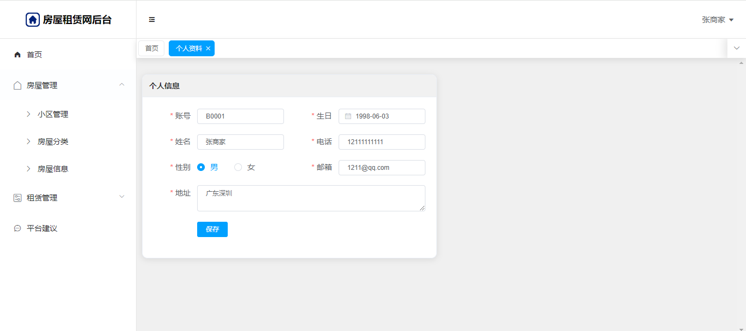The height and width of the screenshot is (331, 746).
Task: Click the 地址 text area
Action: coord(311,198)
